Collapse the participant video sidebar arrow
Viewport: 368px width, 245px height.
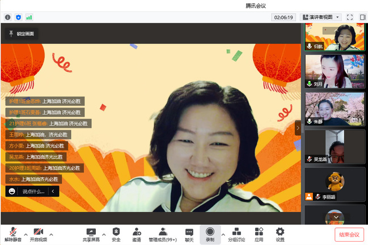click(x=298, y=129)
